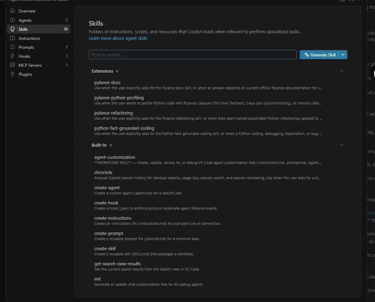Collapse the Extensions group chevron
The width and height of the screenshot is (375, 302).
tap(342, 71)
